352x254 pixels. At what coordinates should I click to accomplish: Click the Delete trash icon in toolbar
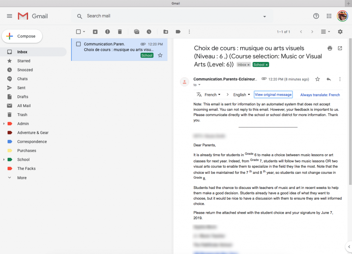point(120,32)
